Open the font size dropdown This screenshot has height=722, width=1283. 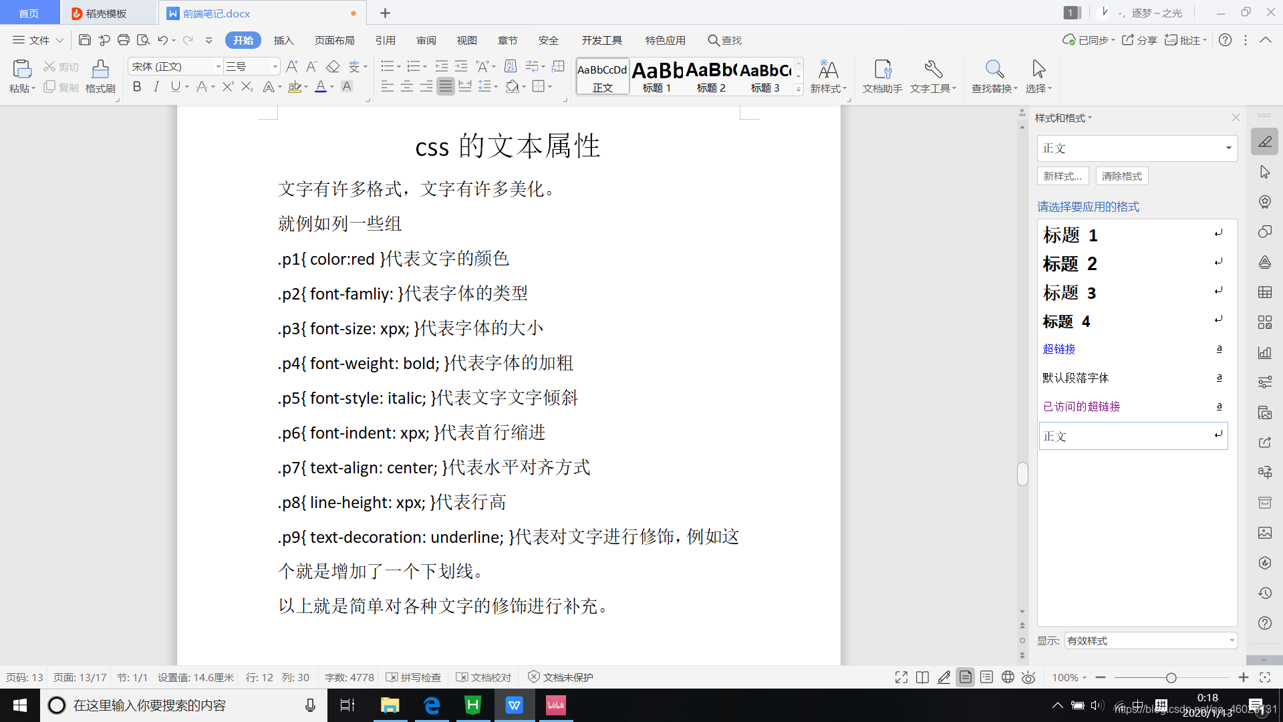click(x=275, y=66)
